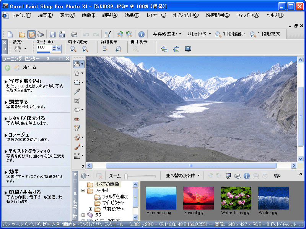Select the Pick arrow tool
The height and width of the screenshot is (229, 306).
point(77,73)
